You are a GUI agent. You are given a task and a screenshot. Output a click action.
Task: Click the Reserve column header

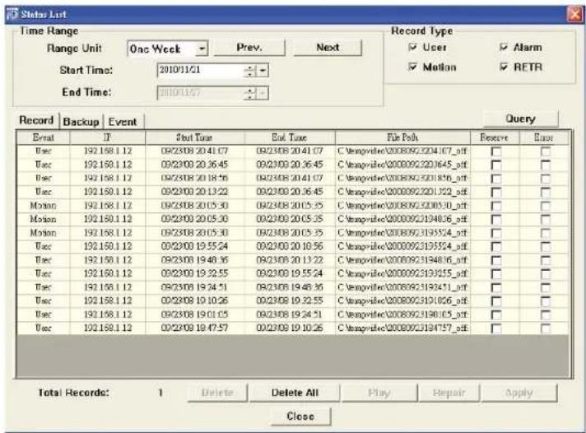[495, 137]
